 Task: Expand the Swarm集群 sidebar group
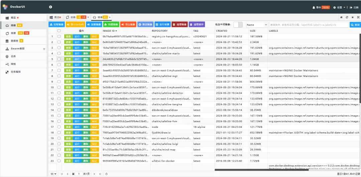tap(23, 49)
